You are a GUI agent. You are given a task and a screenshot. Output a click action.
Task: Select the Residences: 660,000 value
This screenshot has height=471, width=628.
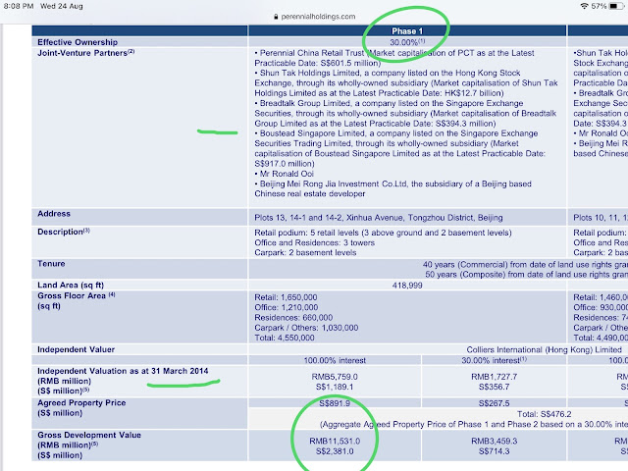(x=293, y=318)
